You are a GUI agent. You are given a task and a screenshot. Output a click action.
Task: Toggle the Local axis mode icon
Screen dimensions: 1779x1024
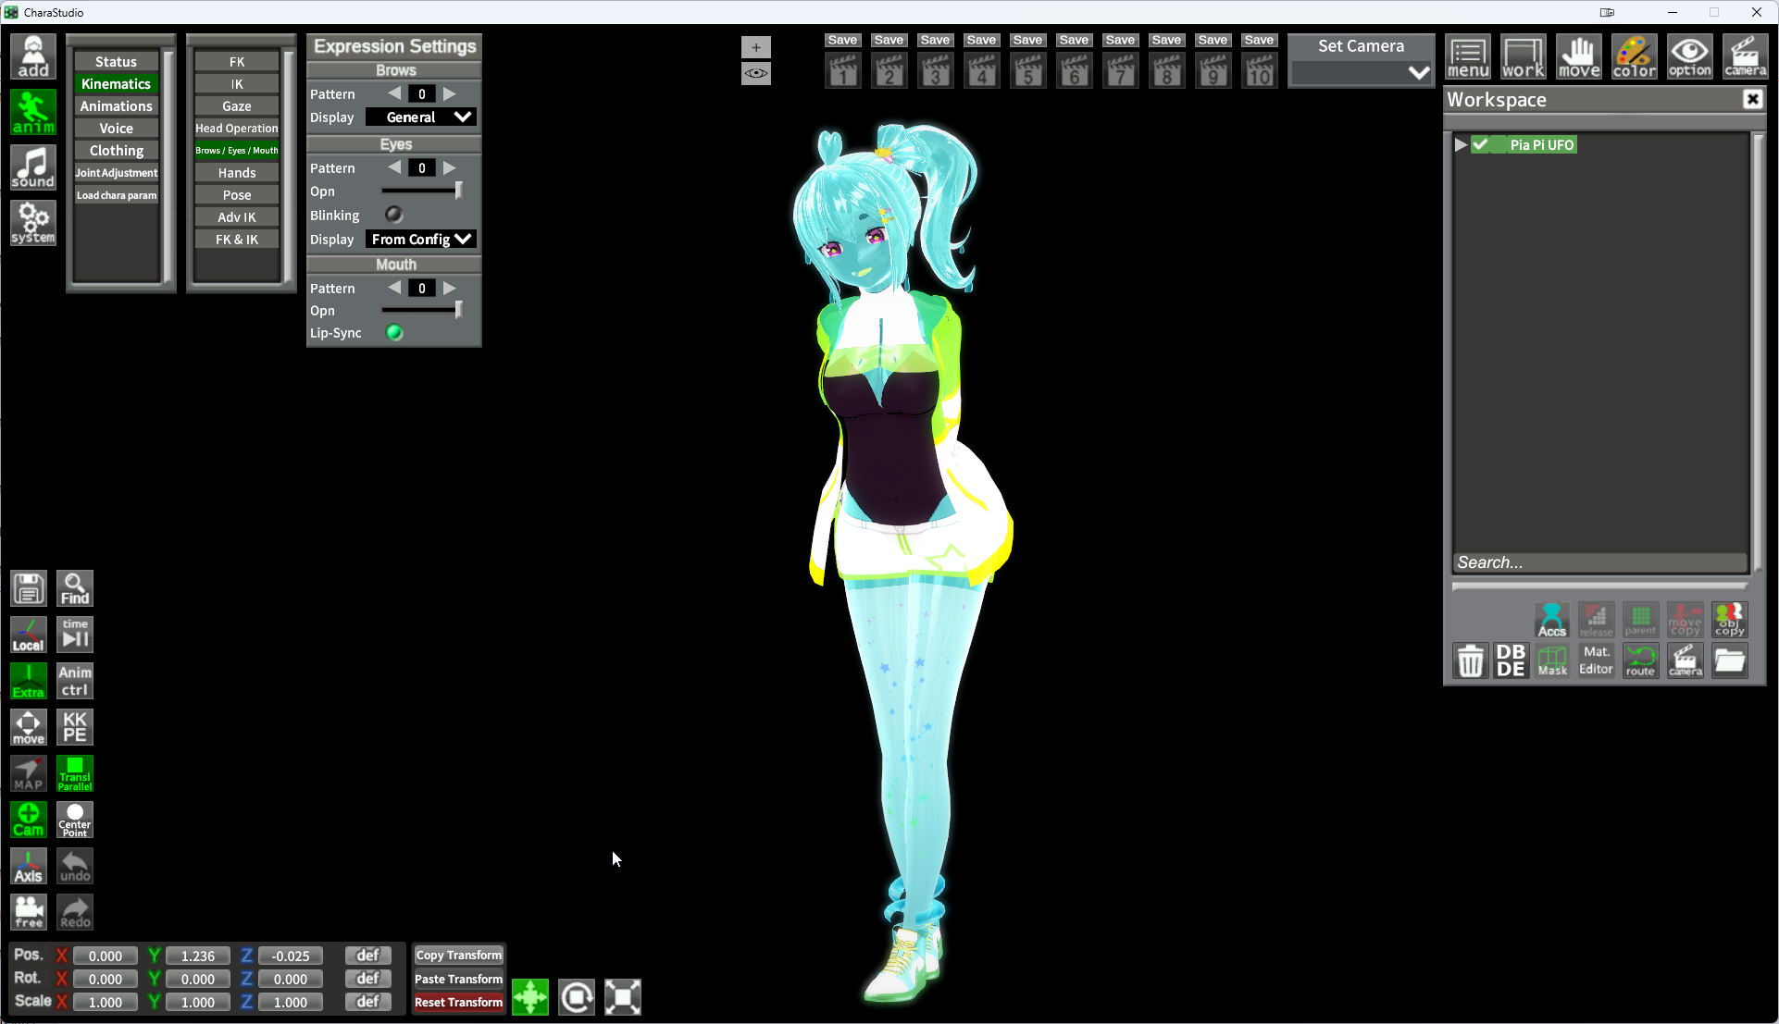29,635
